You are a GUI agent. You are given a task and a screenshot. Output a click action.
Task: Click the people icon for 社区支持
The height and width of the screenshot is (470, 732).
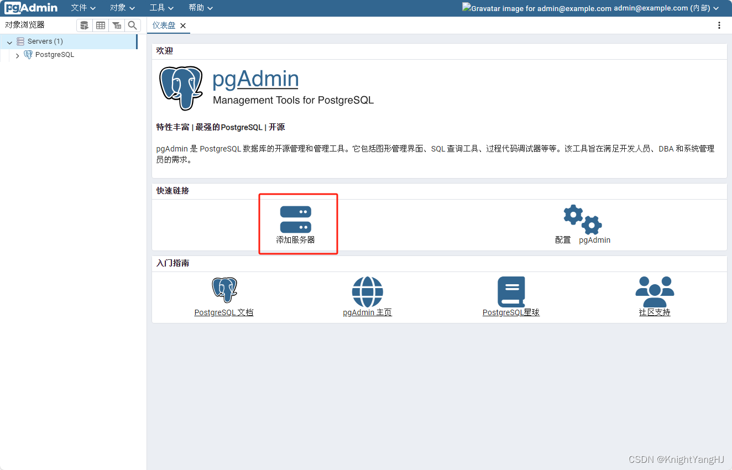(x=655, y=292)
